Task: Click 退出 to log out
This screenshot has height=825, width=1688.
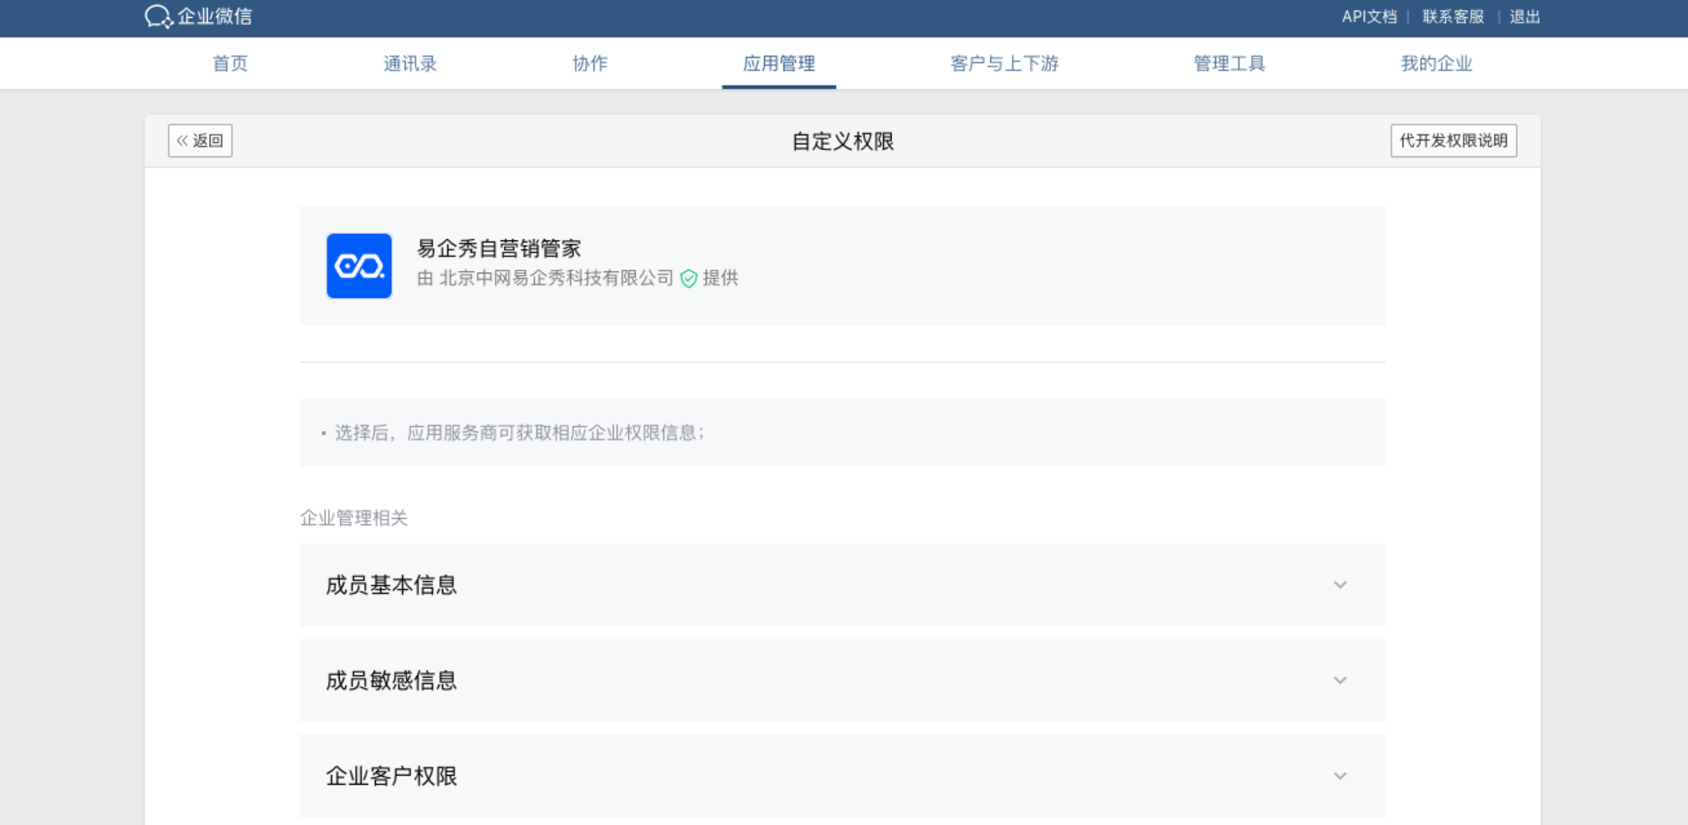Action: (1525, 16)
